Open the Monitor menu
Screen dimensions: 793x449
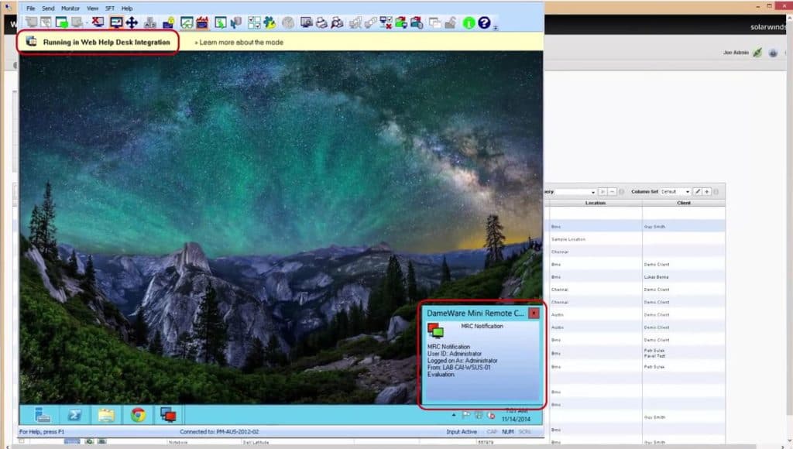tap(70, 9)
